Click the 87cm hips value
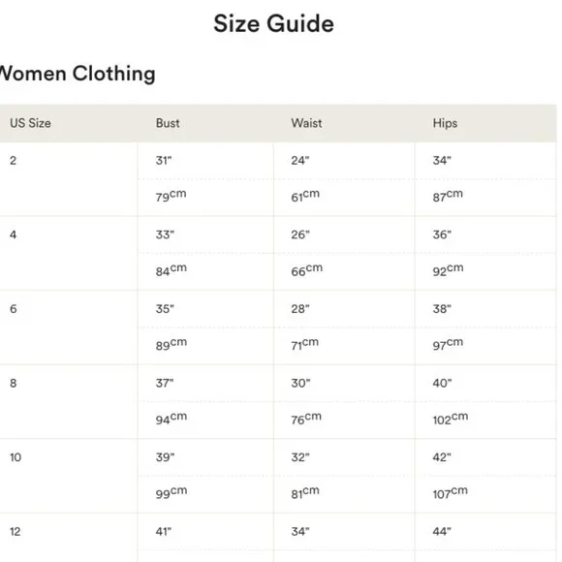 pos(448,196)
